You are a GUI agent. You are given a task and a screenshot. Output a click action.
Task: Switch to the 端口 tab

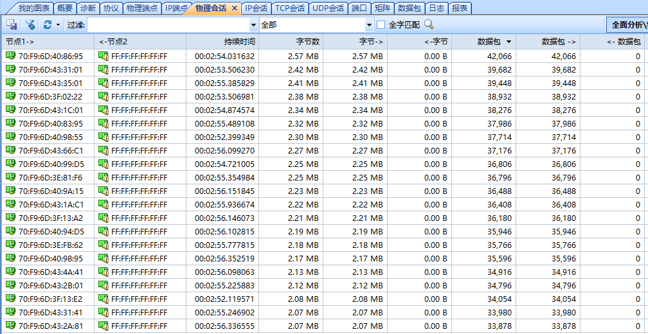click(359, 8)
